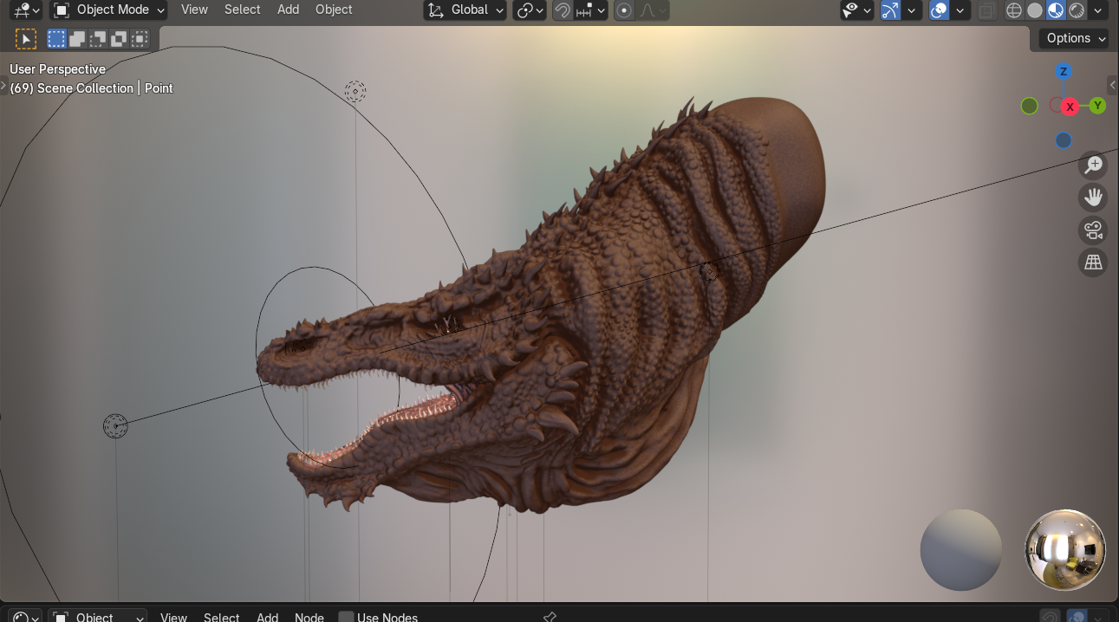Open the Object Mode dropdown
Image resolution: width=1119 pixels, height=622 pixels.
point(108,10)
